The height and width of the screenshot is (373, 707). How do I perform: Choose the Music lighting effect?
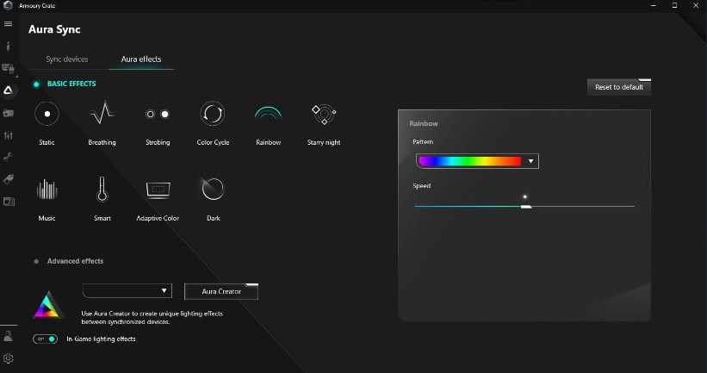click(x=47, y=190)
